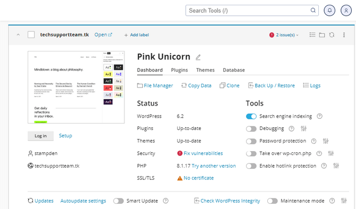Show help for Smart Update
356x209 pixels.
pyautogui.click(x=166, y=201)
